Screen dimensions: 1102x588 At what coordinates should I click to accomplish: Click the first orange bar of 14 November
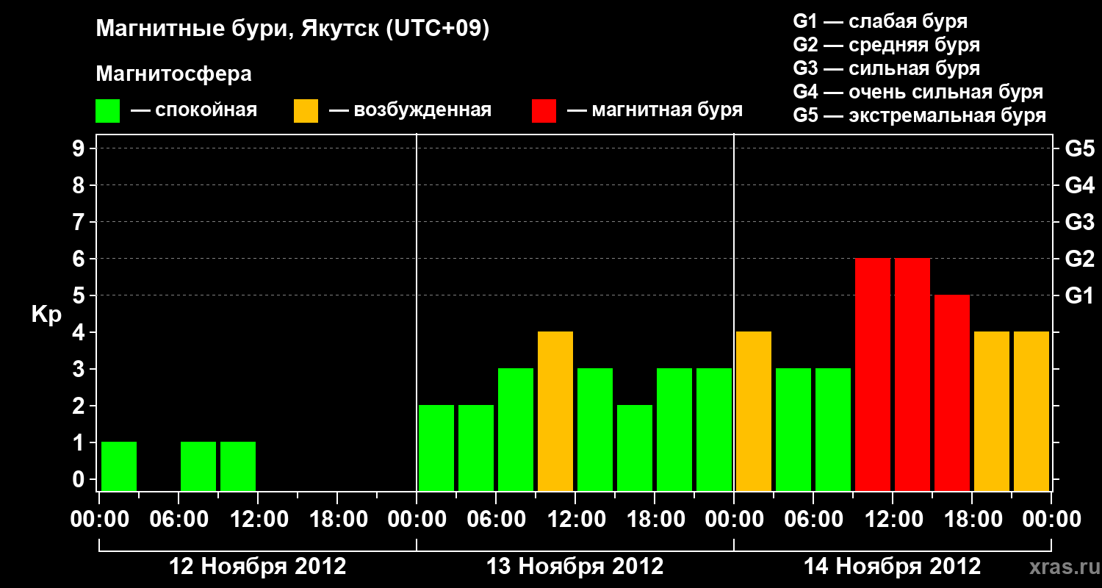[754, 411]
